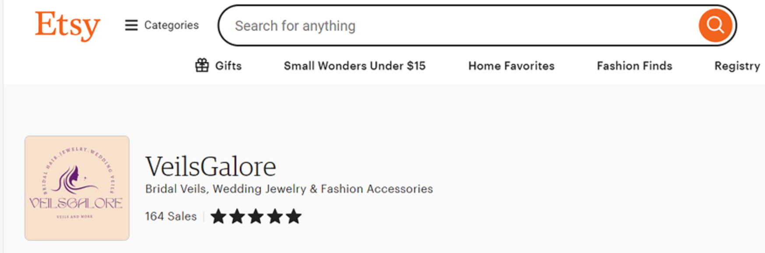765x253 pixels.
Task: Click the first rating star
Action: 218,216
